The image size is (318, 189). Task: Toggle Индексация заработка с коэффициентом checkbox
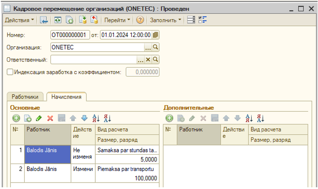10,72
